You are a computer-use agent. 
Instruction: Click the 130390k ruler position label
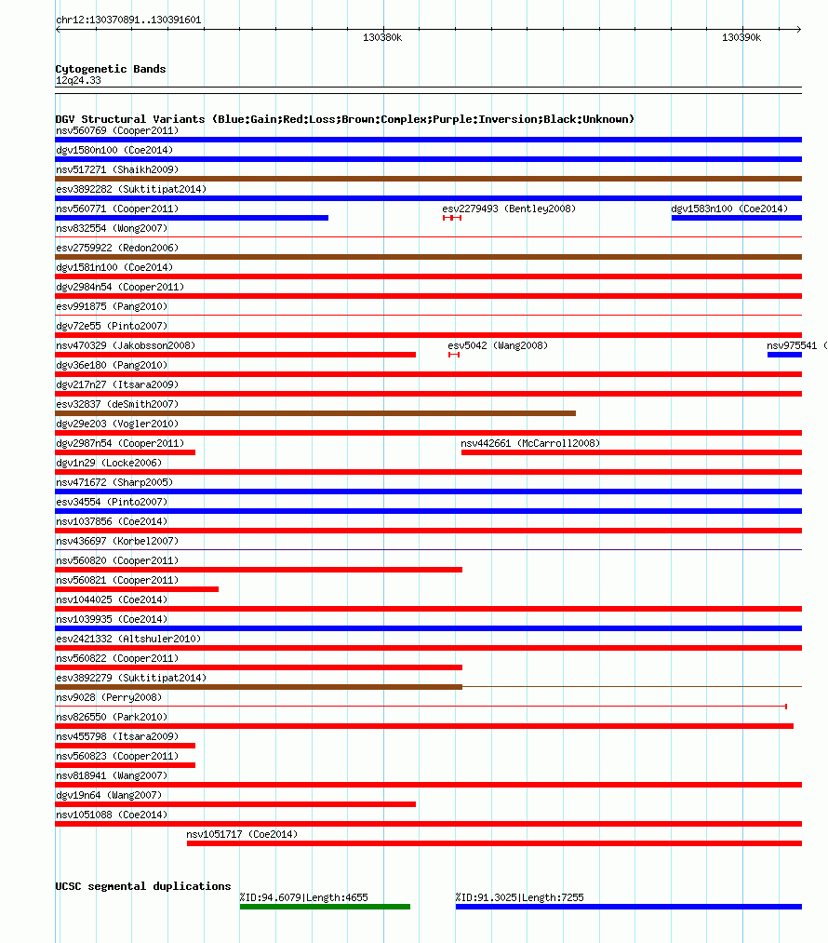(x=741, y=37)
